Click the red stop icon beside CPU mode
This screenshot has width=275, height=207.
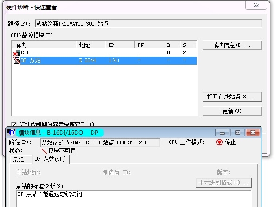219,142
